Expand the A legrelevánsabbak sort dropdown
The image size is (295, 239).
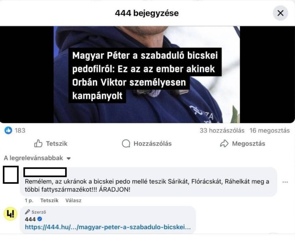(37, 158)
